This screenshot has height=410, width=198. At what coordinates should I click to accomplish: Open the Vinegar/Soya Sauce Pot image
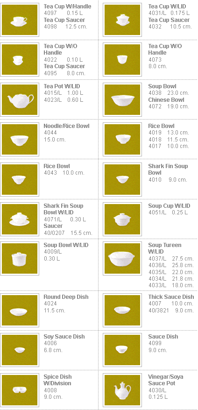tap(122, 390)
